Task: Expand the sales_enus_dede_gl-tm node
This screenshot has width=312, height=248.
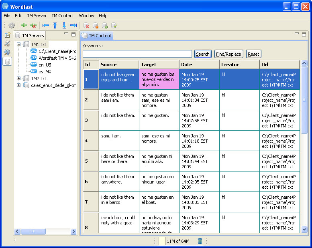Action: click(19, 85)
